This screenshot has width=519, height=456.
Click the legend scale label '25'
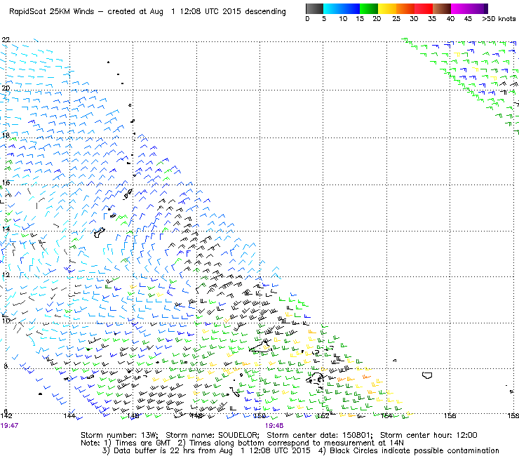396,18
